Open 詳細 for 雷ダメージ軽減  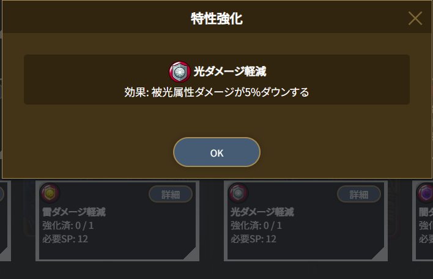pos(171,194)
